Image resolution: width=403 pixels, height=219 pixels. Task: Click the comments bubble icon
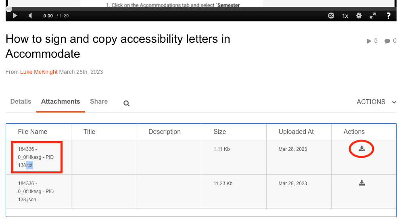[387, 41]
